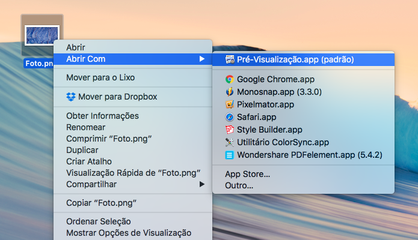
Task: Click the Safari compass icon
Action: pos(230,117)
